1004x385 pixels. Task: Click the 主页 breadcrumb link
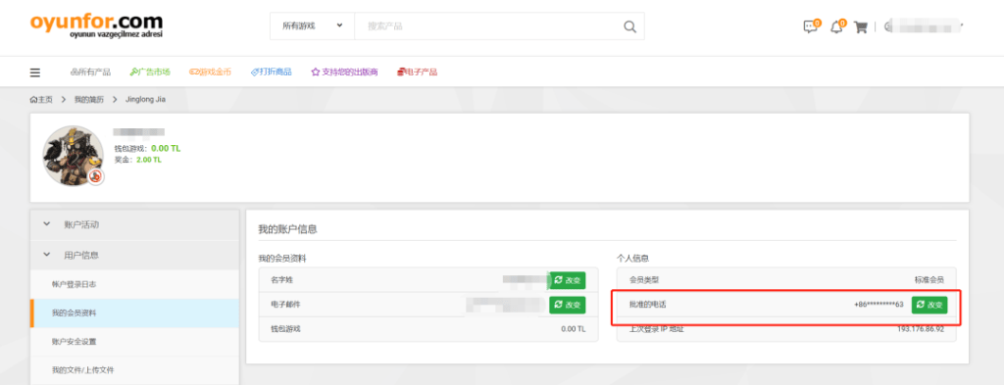(x=41, y=100)
